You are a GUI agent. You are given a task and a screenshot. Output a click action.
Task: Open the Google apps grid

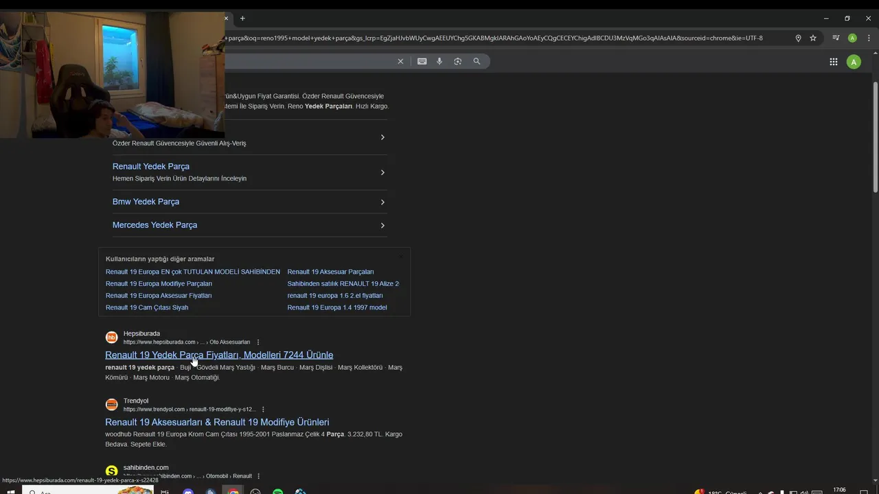[833, 62]
